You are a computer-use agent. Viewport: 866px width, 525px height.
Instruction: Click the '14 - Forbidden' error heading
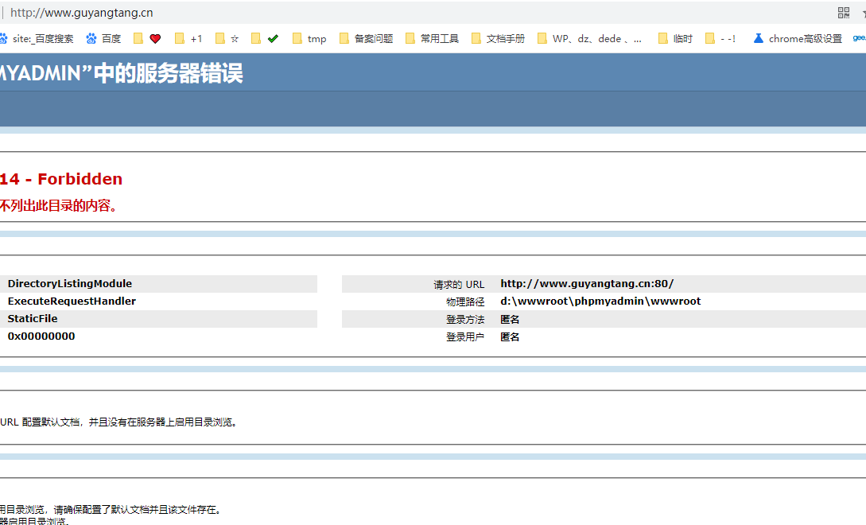[x=61, y=179]
